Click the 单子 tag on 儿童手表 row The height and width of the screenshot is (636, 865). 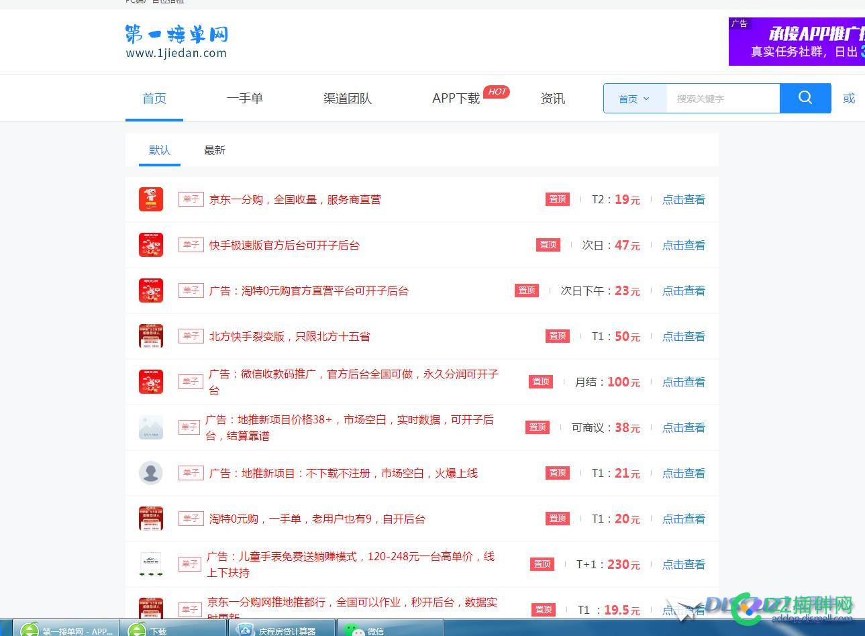[191, 564]
